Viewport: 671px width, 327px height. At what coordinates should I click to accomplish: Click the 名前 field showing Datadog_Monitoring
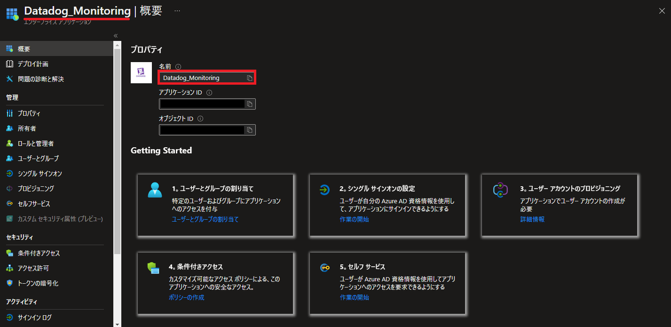tap(207, 78)
